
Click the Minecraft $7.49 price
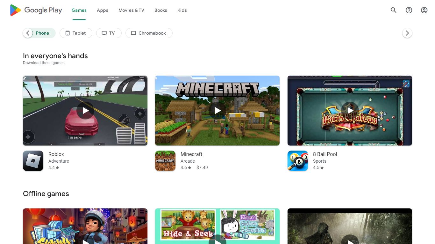point(202,167)
